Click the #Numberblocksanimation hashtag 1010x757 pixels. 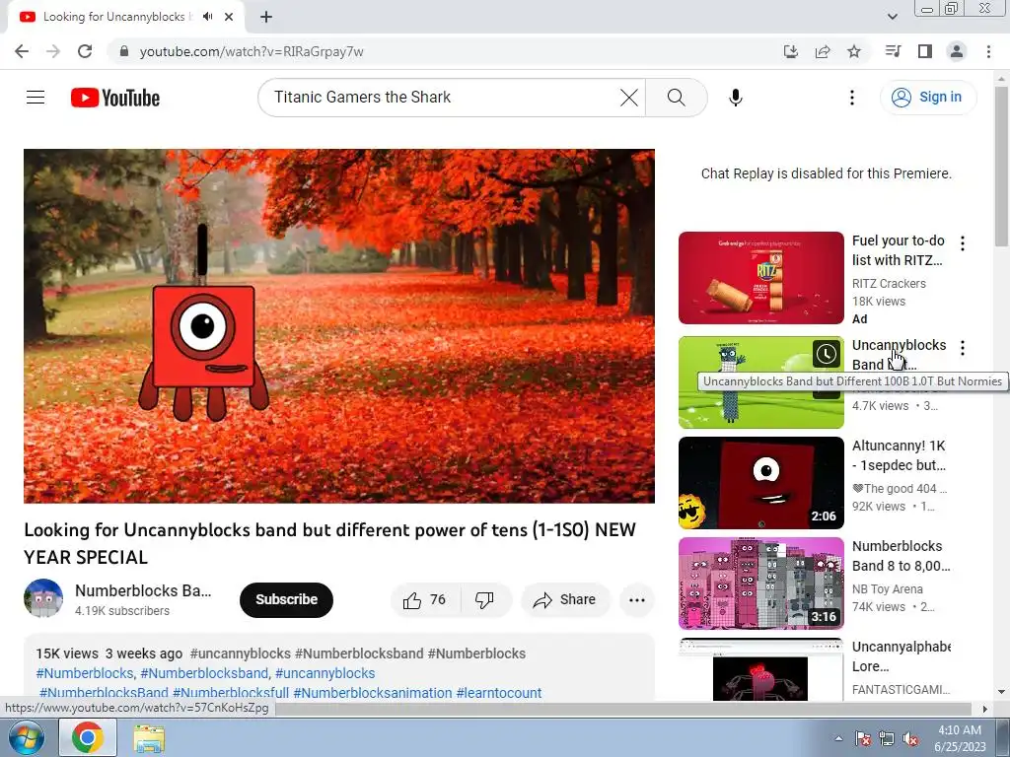[373, 693]
